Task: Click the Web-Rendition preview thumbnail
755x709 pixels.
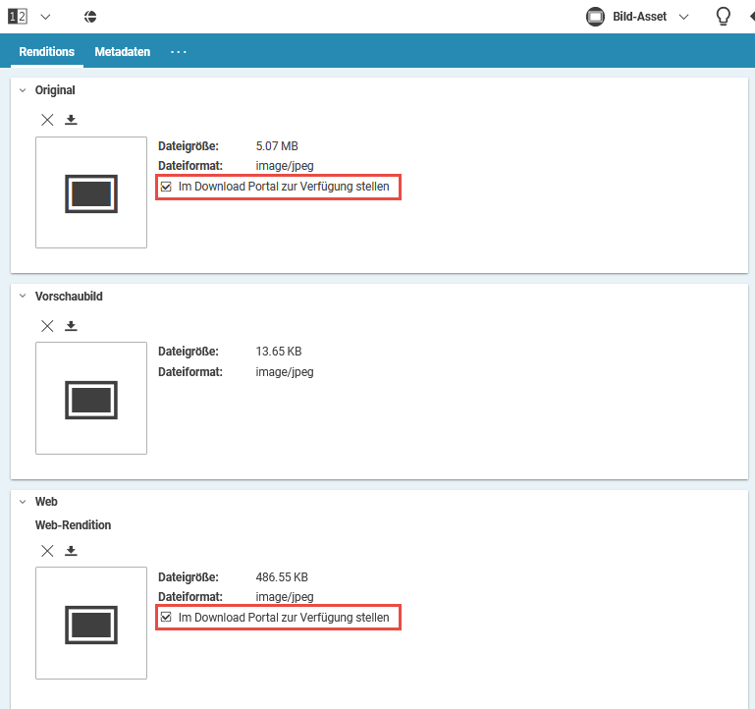Action: (91, 624)
